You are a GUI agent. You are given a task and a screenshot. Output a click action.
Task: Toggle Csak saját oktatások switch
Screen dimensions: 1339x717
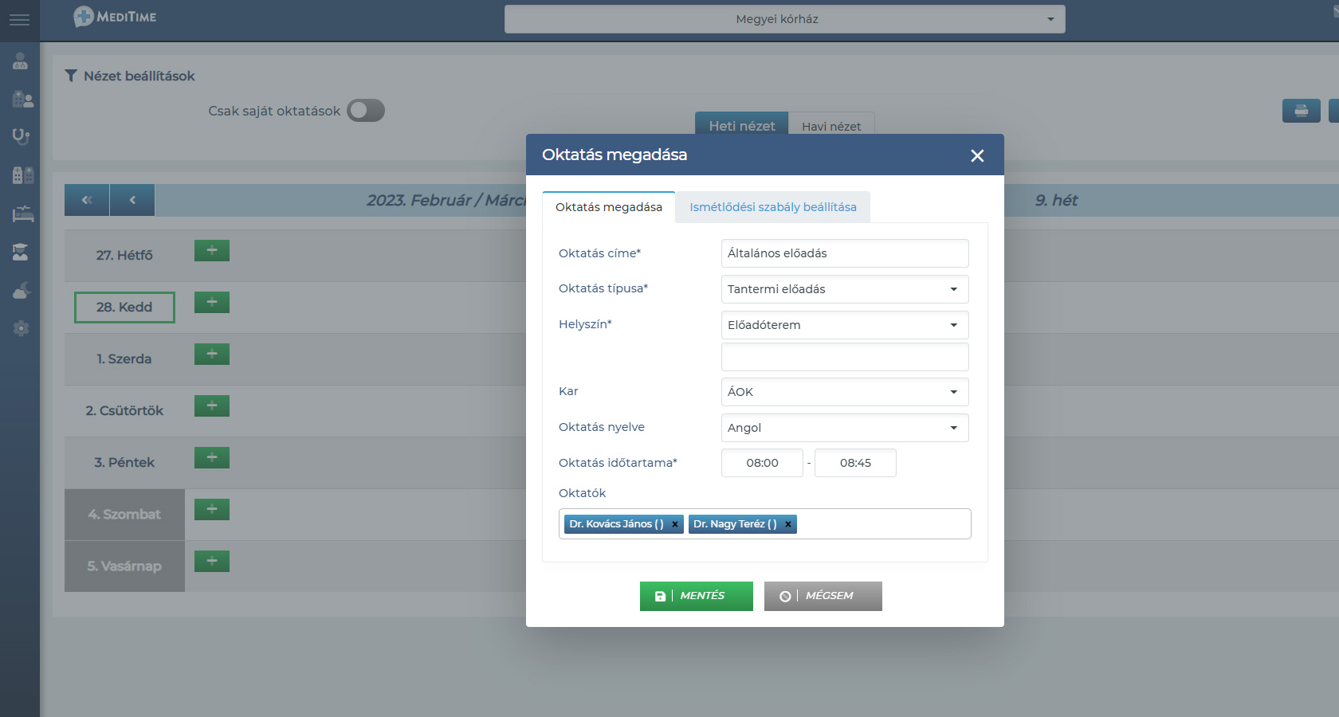coord(366,111)
